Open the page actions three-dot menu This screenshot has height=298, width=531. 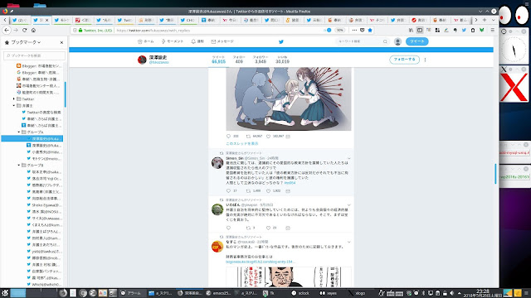pyautogui.click(x=354, y=30)
